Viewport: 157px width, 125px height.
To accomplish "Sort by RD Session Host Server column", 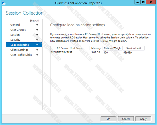I will click(x=70, y=48).
